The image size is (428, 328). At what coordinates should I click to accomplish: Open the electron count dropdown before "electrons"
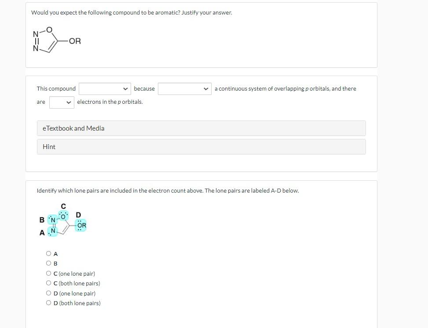[61, 102]
